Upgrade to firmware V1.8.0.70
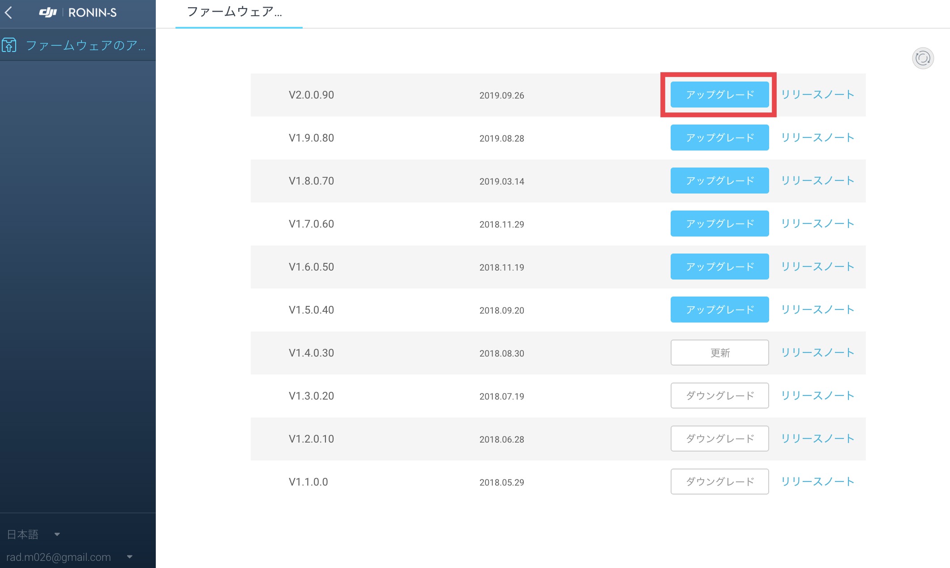Image resolution: width=950 pixels, height=568 pixels. 719,181
